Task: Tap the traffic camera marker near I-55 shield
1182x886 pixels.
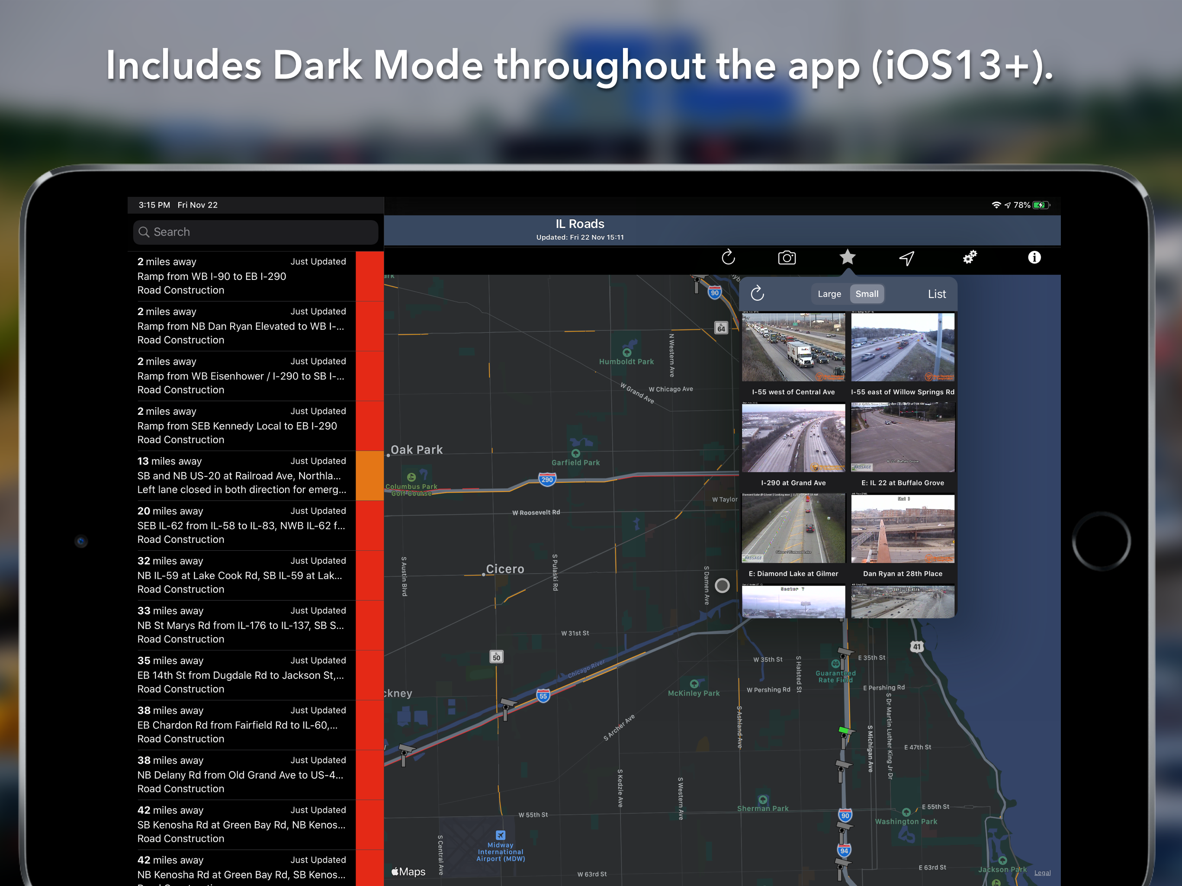Action: point(507,709)
